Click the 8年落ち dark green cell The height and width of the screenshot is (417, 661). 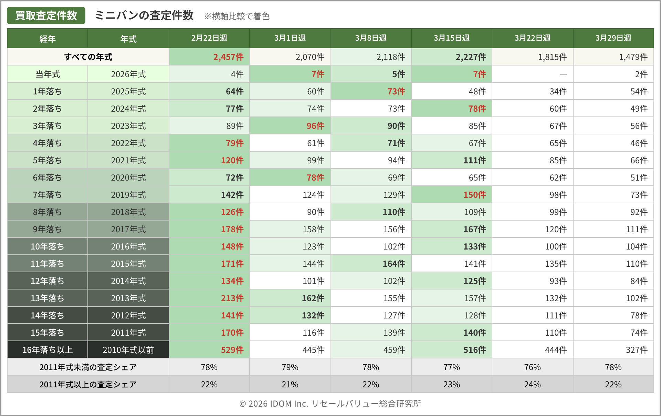coord(48,212)
